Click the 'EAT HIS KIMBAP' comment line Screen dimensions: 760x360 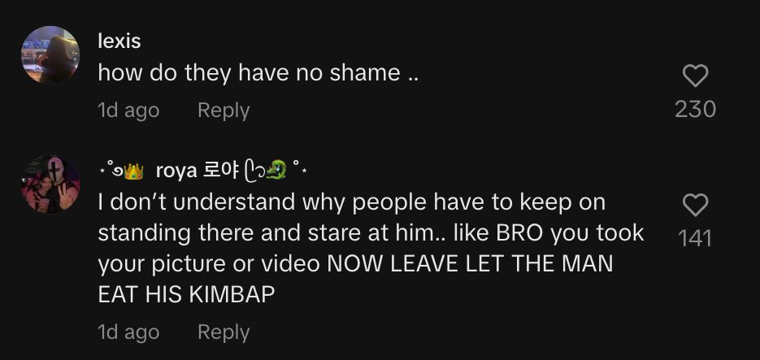[x=186, y=295]
